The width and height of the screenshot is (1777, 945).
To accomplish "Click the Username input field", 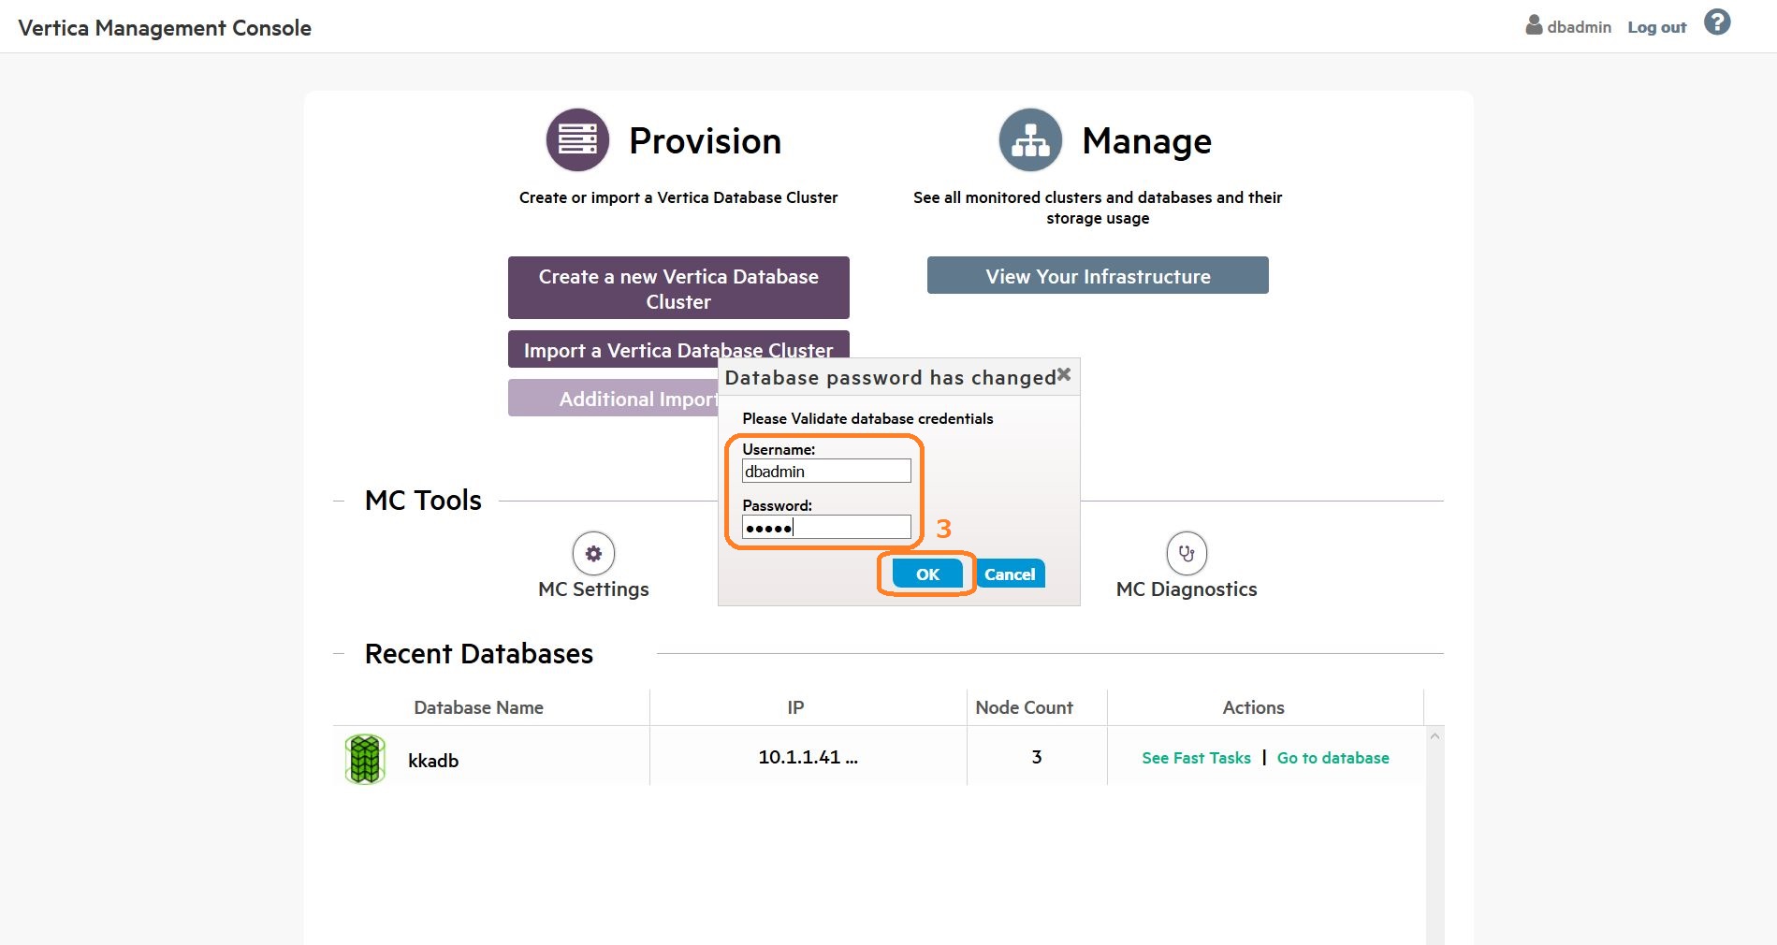I will click(825, 472).
